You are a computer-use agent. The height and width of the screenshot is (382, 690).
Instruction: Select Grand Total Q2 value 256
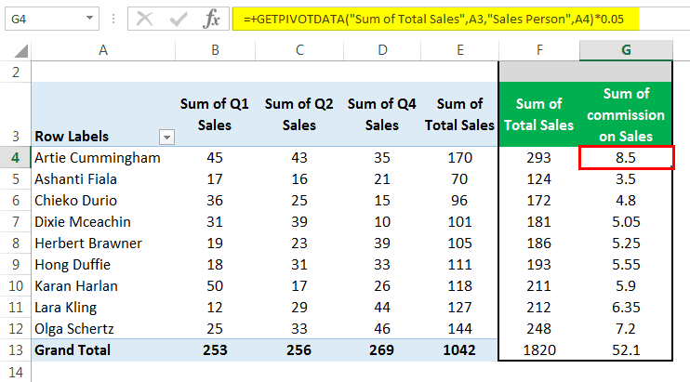(x=299, y=349)
